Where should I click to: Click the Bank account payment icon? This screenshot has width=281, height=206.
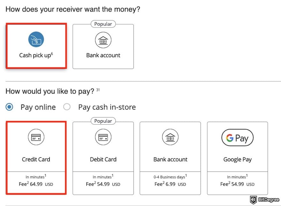pos(170,137)
